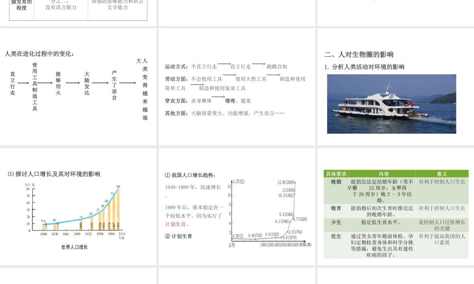Click the red text 计划生育
Viewport: 474px width, 284px height.
[x=175, y=224]
